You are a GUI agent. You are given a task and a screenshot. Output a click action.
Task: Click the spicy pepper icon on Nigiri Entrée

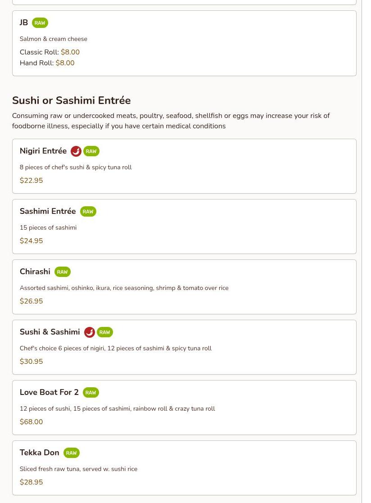click(76, 151)
